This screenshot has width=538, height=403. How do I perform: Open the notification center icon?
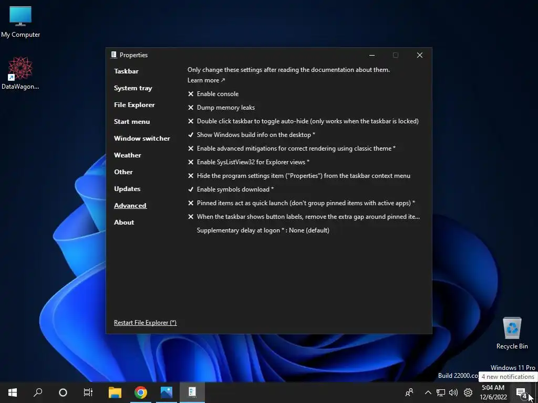[521, 393]
